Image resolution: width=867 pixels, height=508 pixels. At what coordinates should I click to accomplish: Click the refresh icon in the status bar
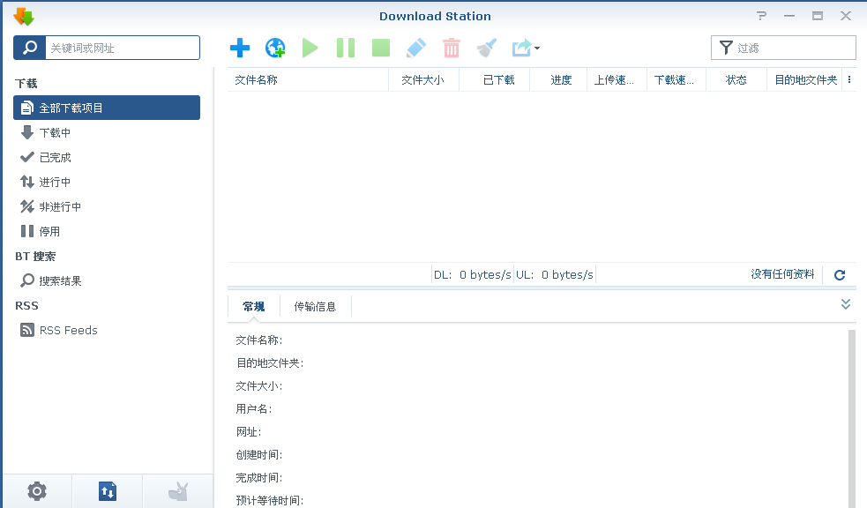(x=840, y=275)
